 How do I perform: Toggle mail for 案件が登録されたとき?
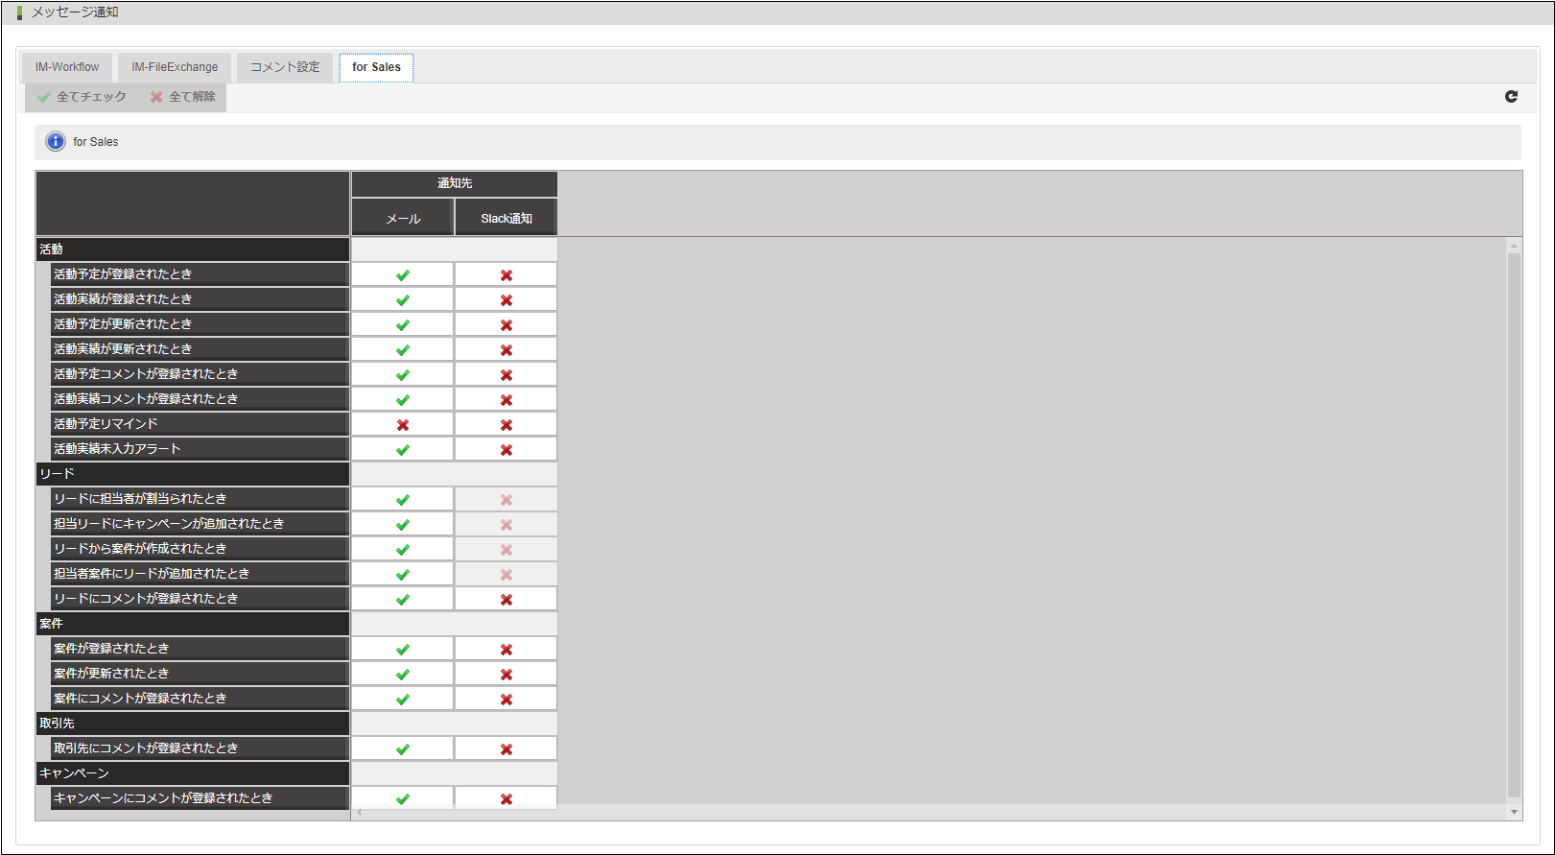pos(403,649)
